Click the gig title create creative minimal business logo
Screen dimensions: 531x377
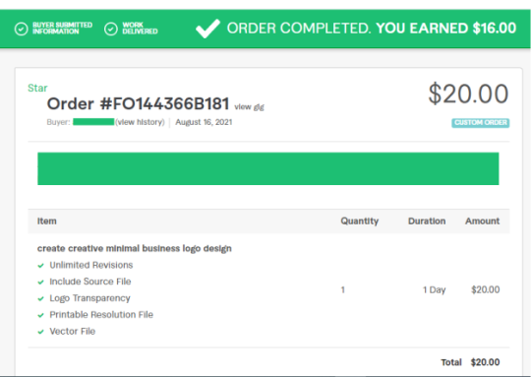[x=135, y=248]
